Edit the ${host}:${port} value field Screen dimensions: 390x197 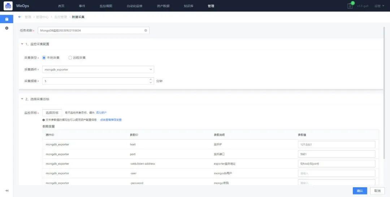[x=337, y=164]
